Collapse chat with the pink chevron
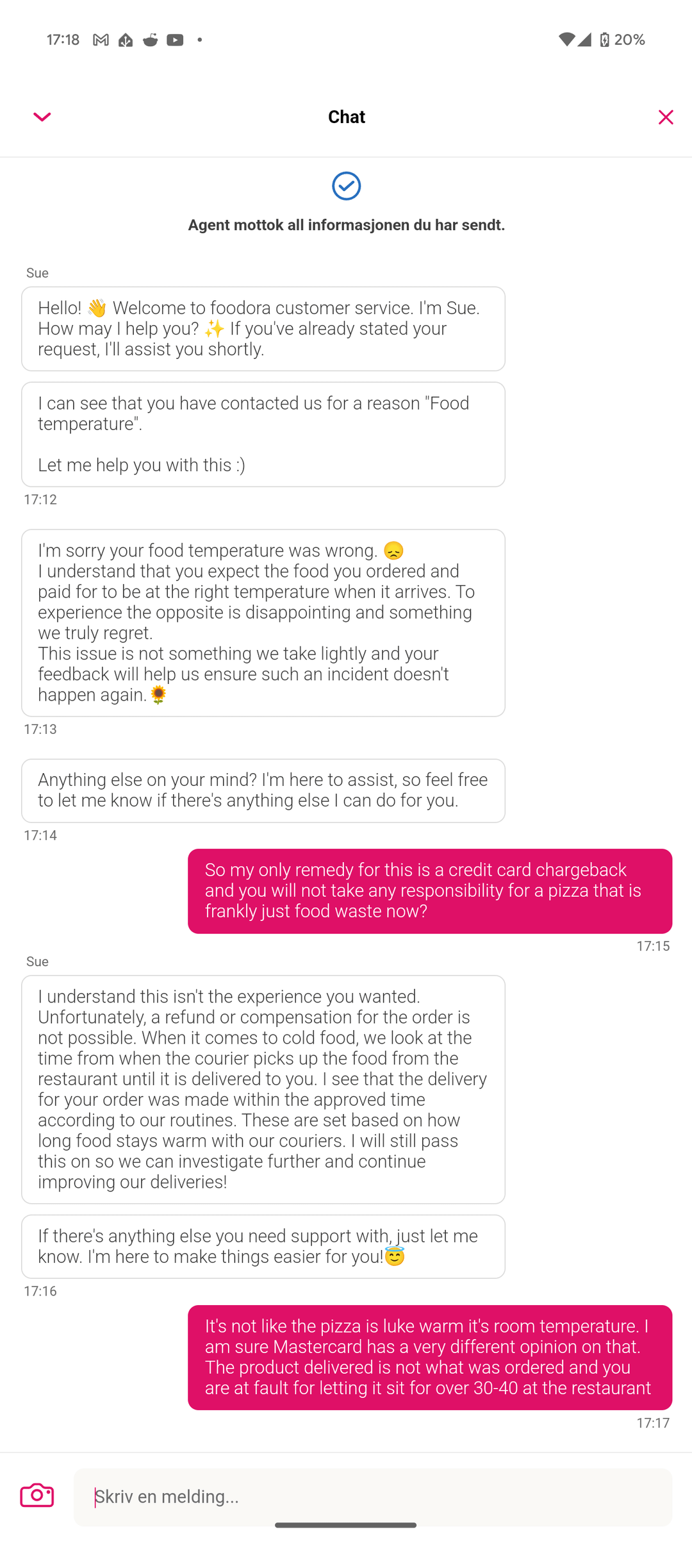Viewport: 692px width, 1541px height. pos(42,117)
